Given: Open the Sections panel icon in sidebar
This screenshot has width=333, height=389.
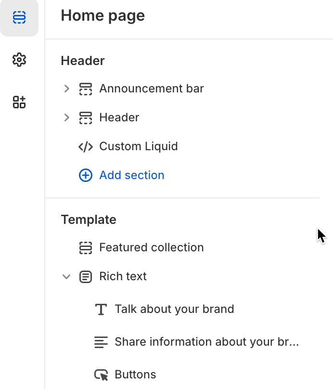Looking at the screenshot, I should (x=19, y=17).
